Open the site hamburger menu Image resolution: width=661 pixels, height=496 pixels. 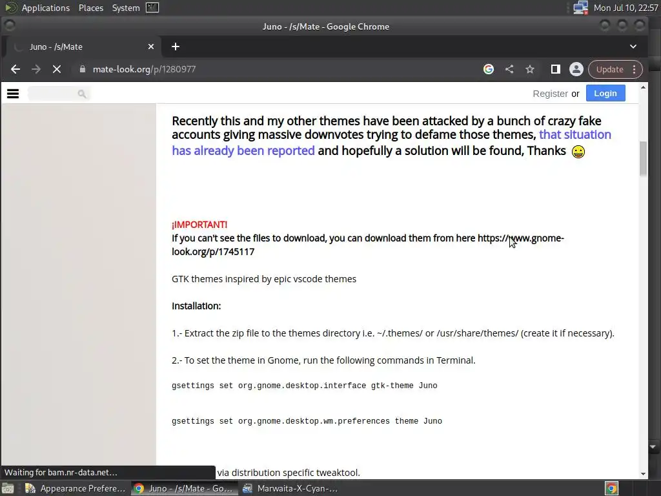coord(13,94)
